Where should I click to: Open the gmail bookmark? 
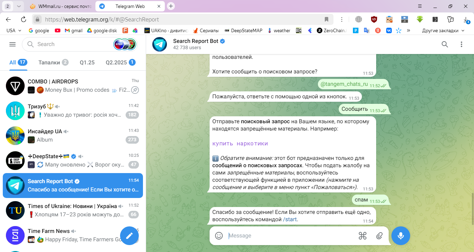[73, 30]
